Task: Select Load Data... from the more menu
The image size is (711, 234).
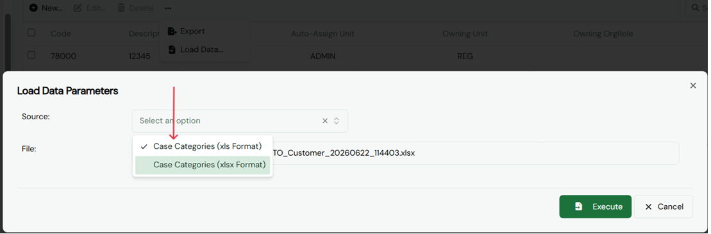Action: (205, 49)
